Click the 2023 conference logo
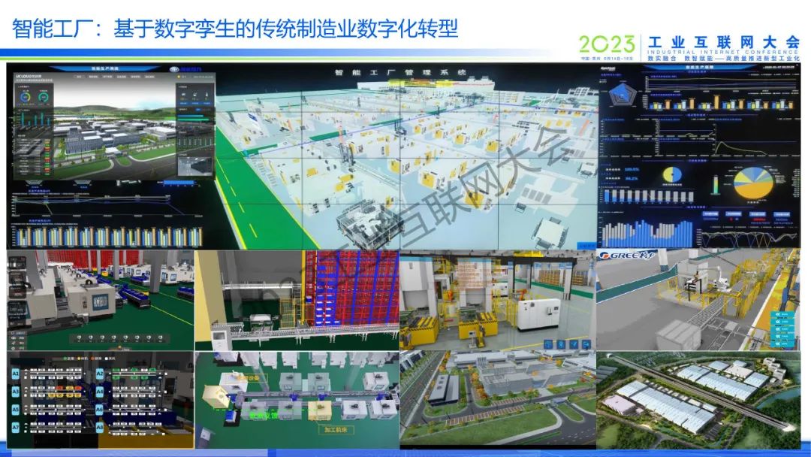 607,44
